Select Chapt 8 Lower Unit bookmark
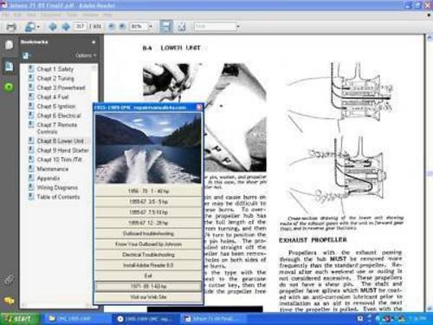Viewport: 433px width, 325px height. pos(60,140)
